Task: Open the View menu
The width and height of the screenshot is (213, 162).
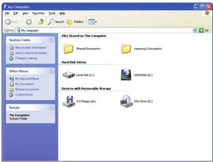Action: point(25,13)
